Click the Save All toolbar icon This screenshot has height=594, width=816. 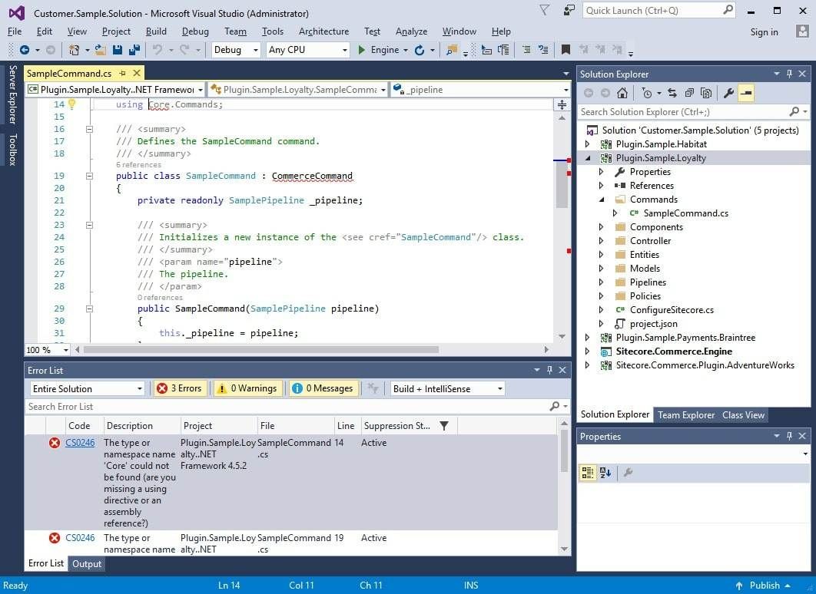(134, 50)
